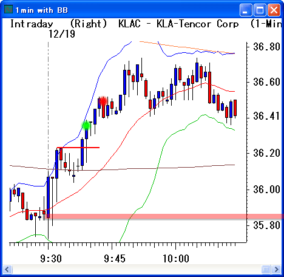The height and width of the screenshot is (277, 284).
Task: Click the chart window icon in title bar
Action: [x=8, y=9]
